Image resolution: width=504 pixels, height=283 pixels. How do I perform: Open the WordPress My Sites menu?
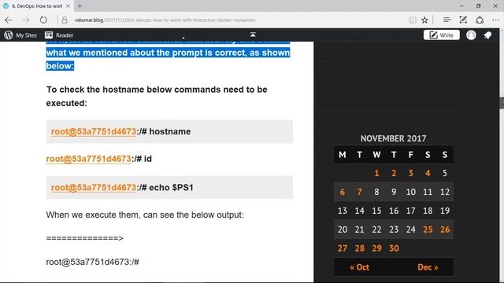coord(20,35)
